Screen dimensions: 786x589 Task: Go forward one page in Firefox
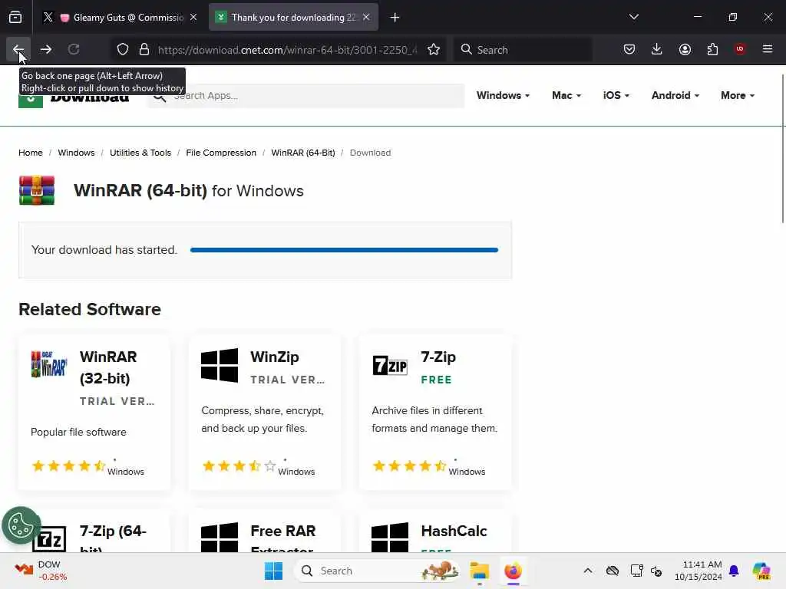(x=45, y=49)
